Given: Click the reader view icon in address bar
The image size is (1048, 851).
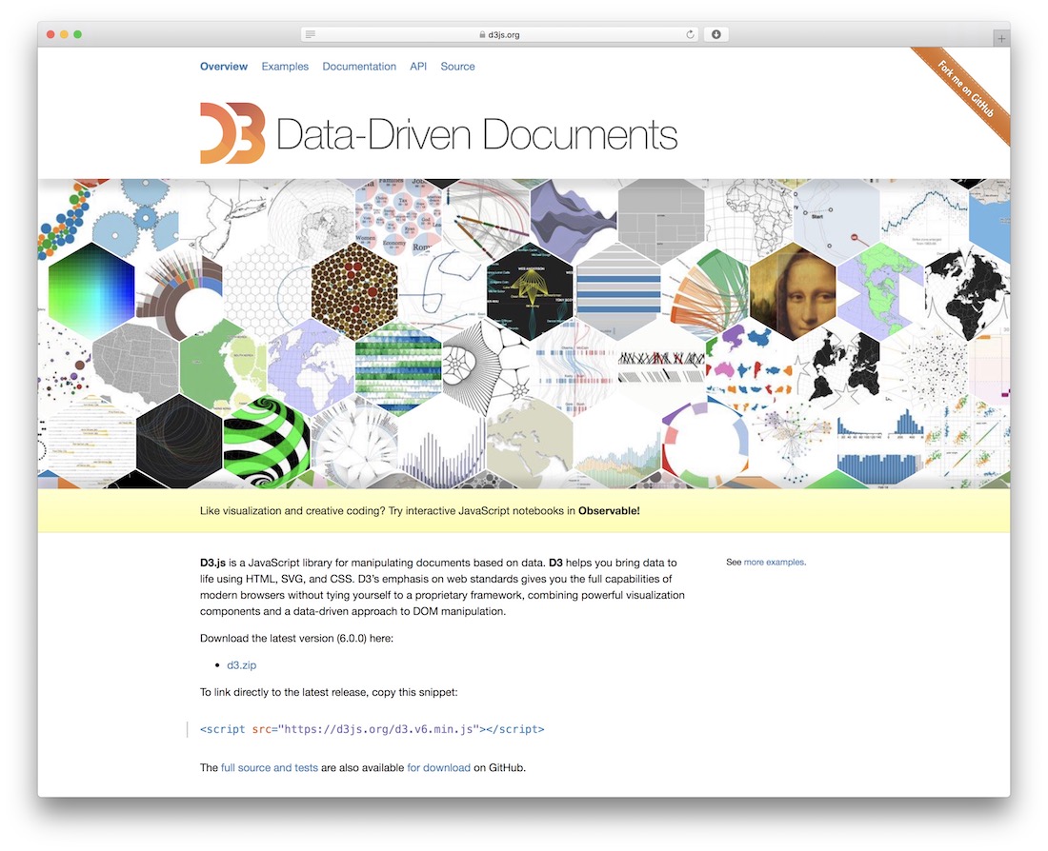Looking at the screenshot, I should click(x=311, y=34).
